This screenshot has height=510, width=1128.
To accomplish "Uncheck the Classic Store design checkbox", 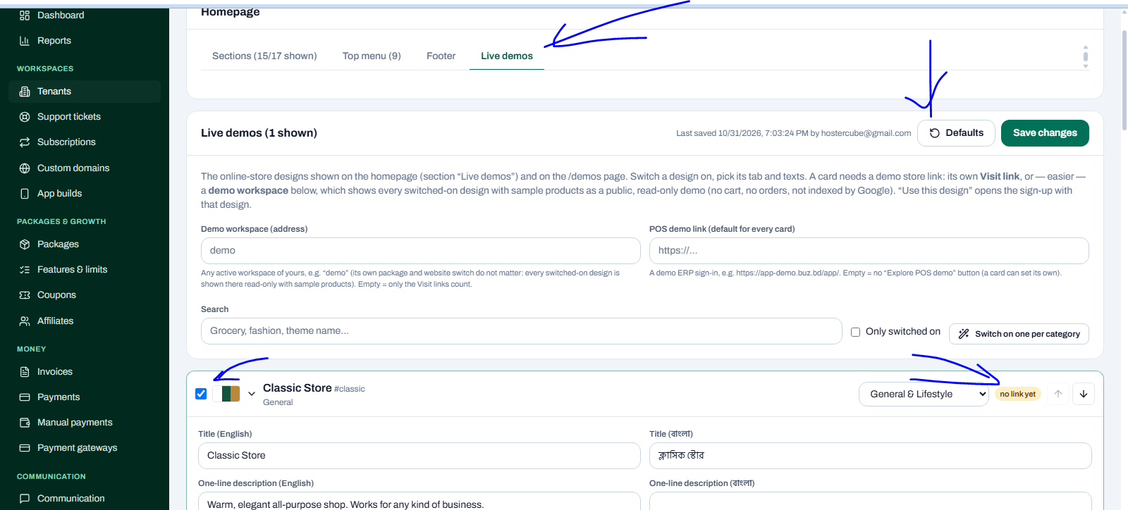I will [201, 394].
